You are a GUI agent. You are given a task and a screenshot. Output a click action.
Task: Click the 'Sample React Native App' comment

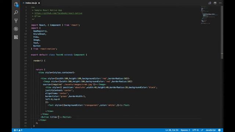click(x=48, y=10)
